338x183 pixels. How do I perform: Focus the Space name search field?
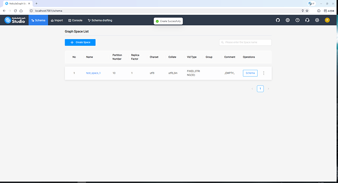245,42
